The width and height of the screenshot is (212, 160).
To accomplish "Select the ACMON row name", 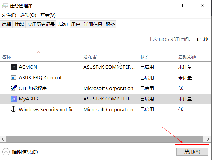I will 28,67.
